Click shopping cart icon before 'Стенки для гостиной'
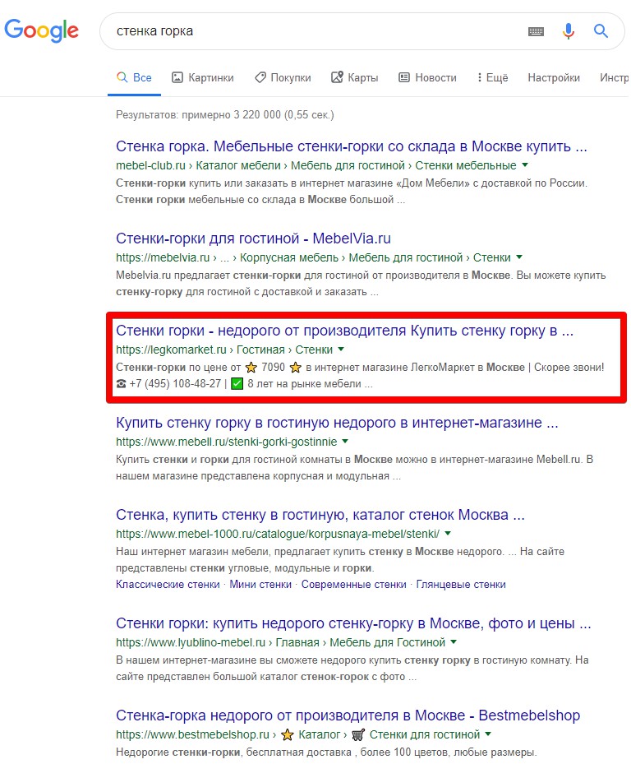Viewport: 631px width, 764px height. point(358,734)
